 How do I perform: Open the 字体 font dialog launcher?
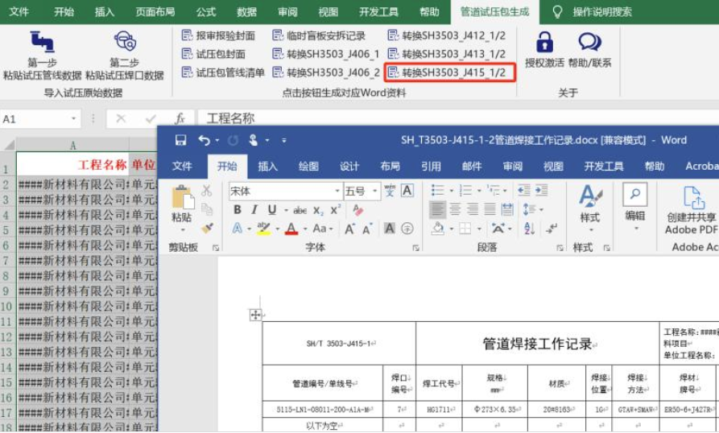click(415, 248)
